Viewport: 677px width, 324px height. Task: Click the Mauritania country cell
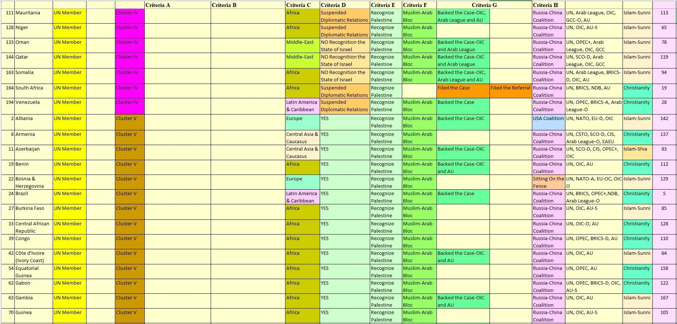click(34, 16)
